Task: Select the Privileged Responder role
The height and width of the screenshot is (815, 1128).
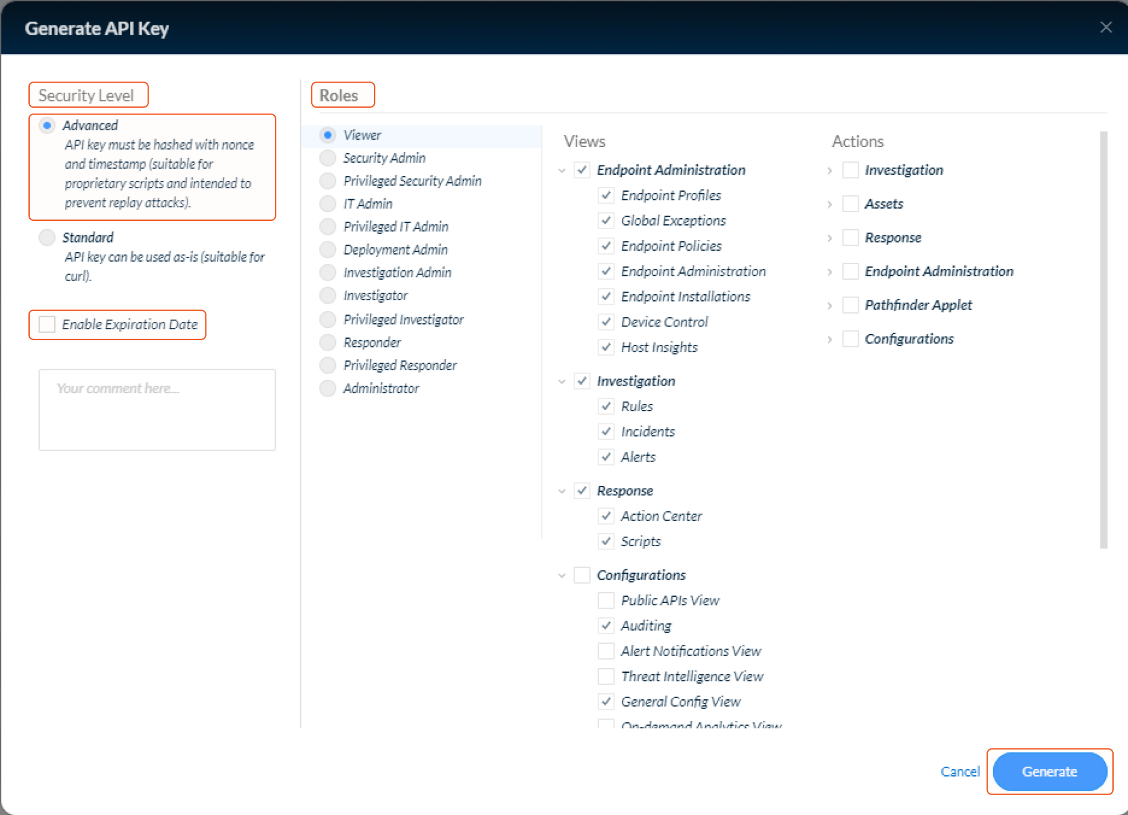Action: 328,365
